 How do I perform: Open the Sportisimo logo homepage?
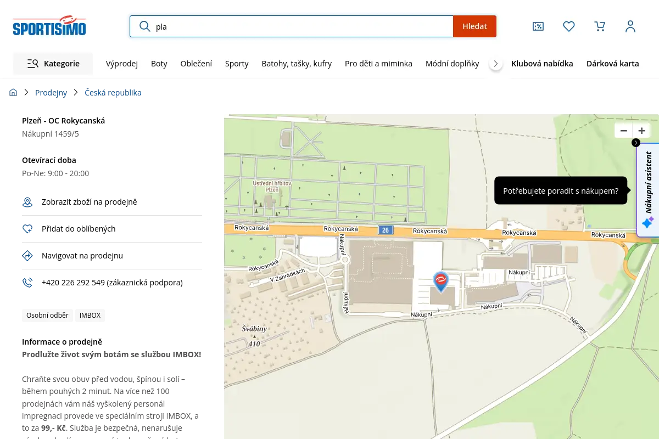click(x=49, y=26)
